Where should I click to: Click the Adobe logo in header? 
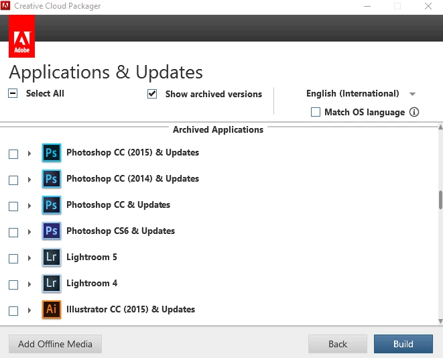21,36
